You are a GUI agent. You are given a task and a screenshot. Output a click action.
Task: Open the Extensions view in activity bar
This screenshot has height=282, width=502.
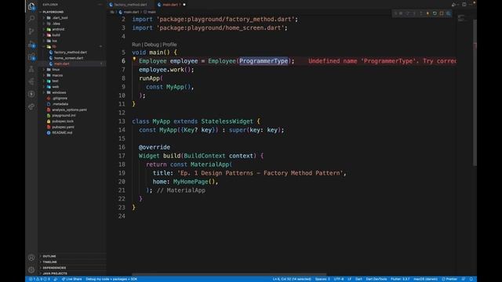pos(31,57)
